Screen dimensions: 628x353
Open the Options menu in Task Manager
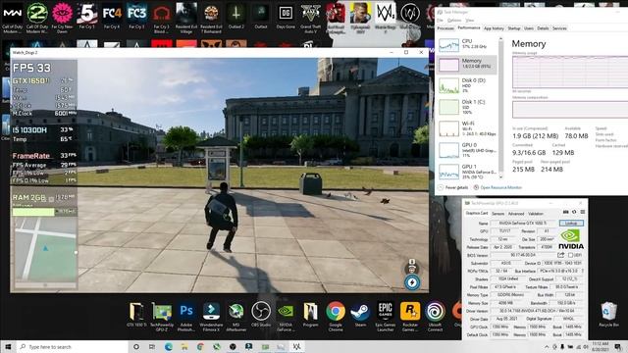[x=454, y=20]
